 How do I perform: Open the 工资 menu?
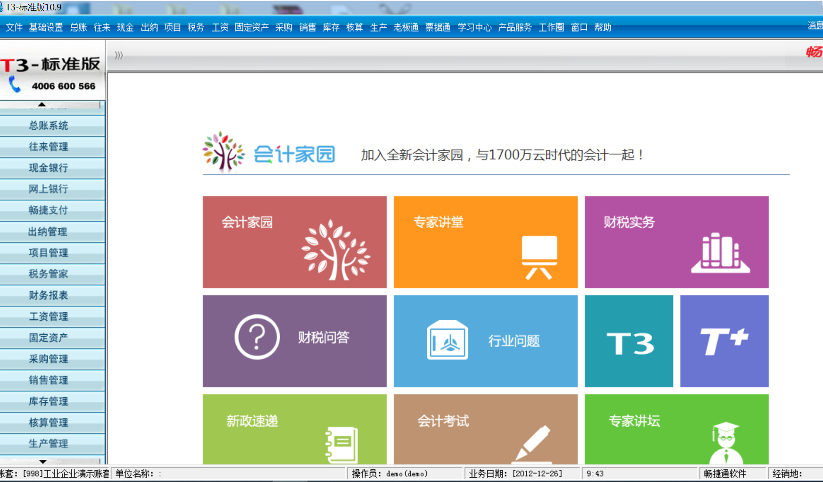tap(220, 27)
